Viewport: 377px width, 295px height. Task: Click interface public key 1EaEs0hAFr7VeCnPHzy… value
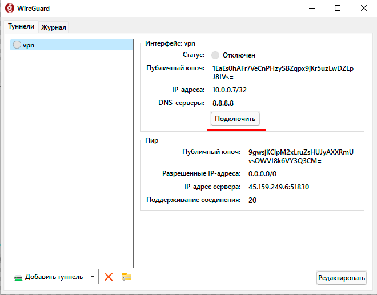(283, 72)
